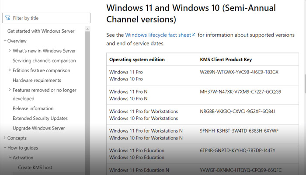Click Windows 11 Pro Education N text
The height and width of the screenshot is (175, 306).
pos(139,170)
